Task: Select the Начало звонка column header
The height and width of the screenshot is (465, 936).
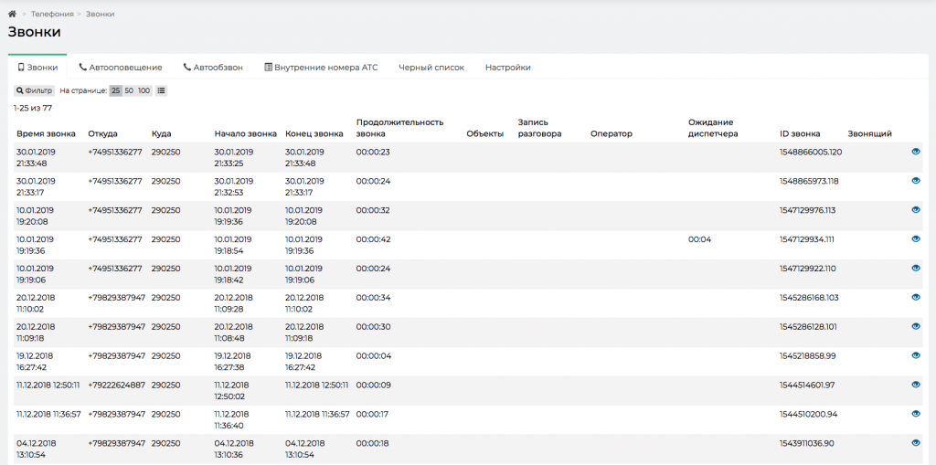Action: click(x=245, y=133)
